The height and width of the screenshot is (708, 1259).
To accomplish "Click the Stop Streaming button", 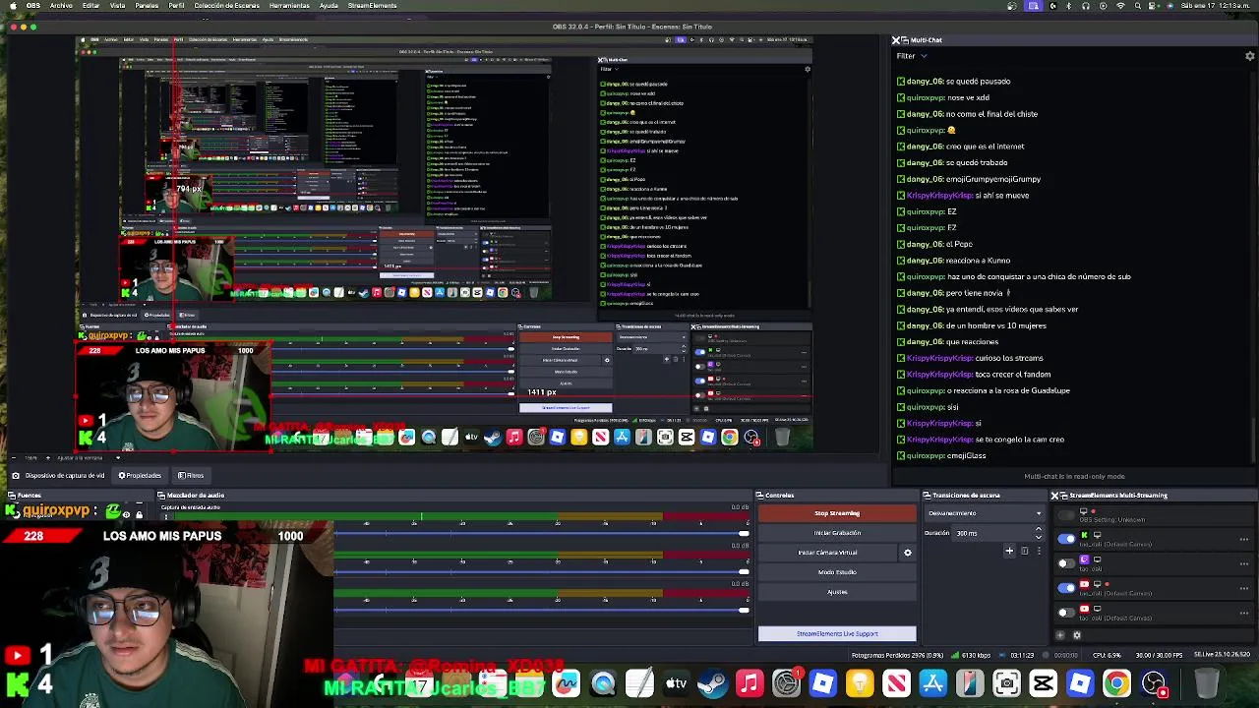I will pyautogui.click(x=837, y=513).
